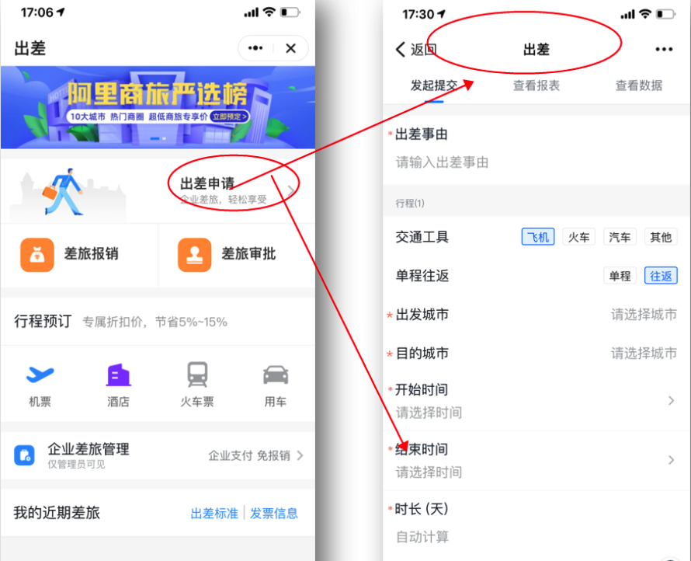Tap the 单程往返 label

tap(422, 276)
